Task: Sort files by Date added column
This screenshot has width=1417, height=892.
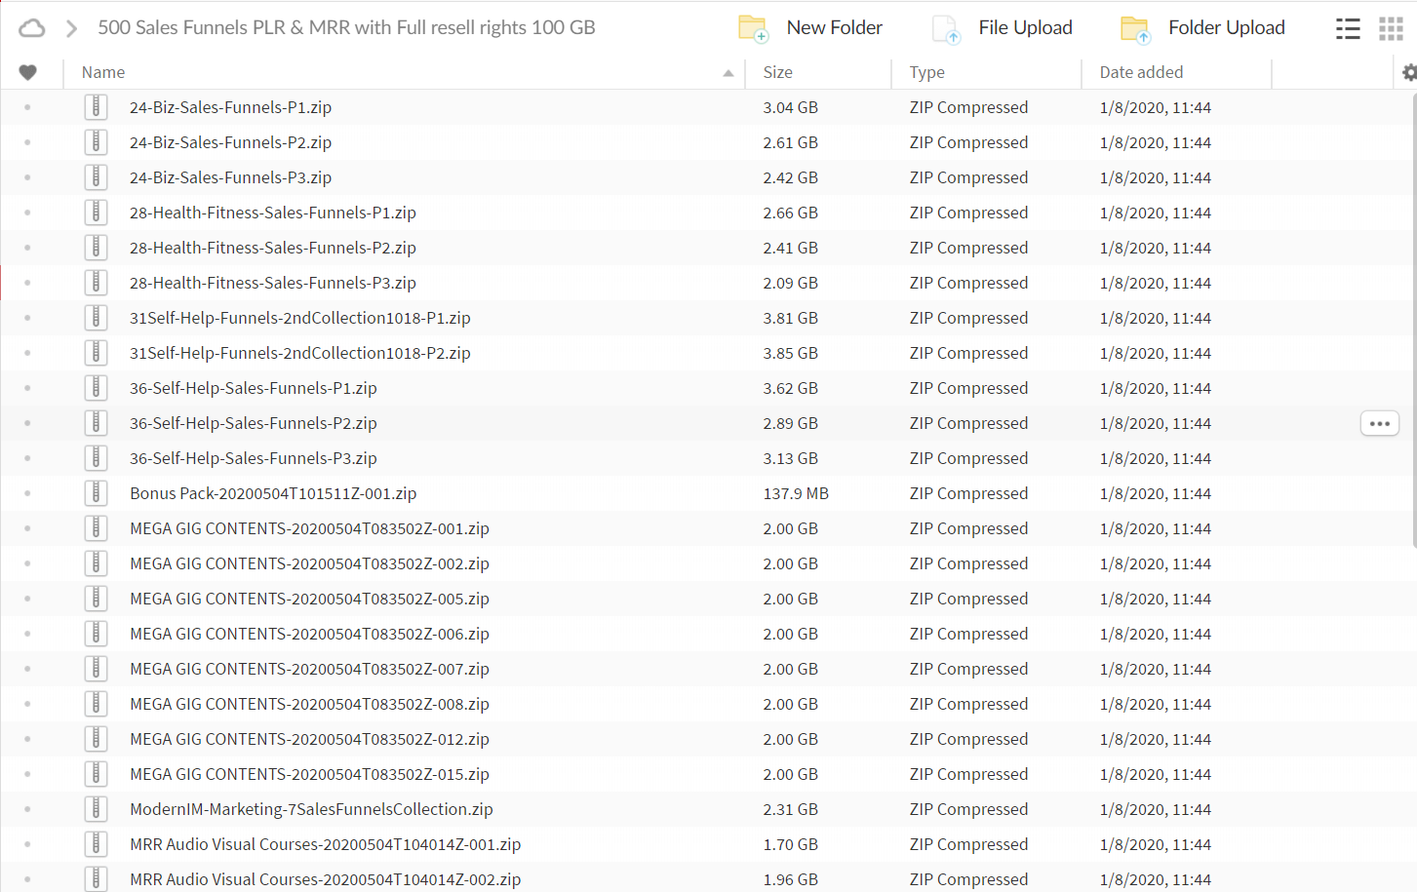Action: [1141, 72]
